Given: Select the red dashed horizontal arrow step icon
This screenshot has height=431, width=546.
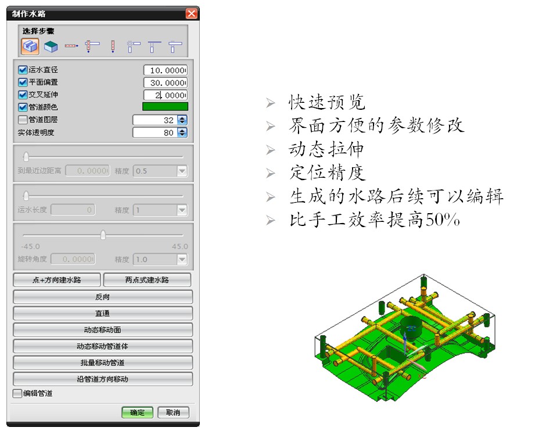Looking at the screenshot, I should point(71,46).
